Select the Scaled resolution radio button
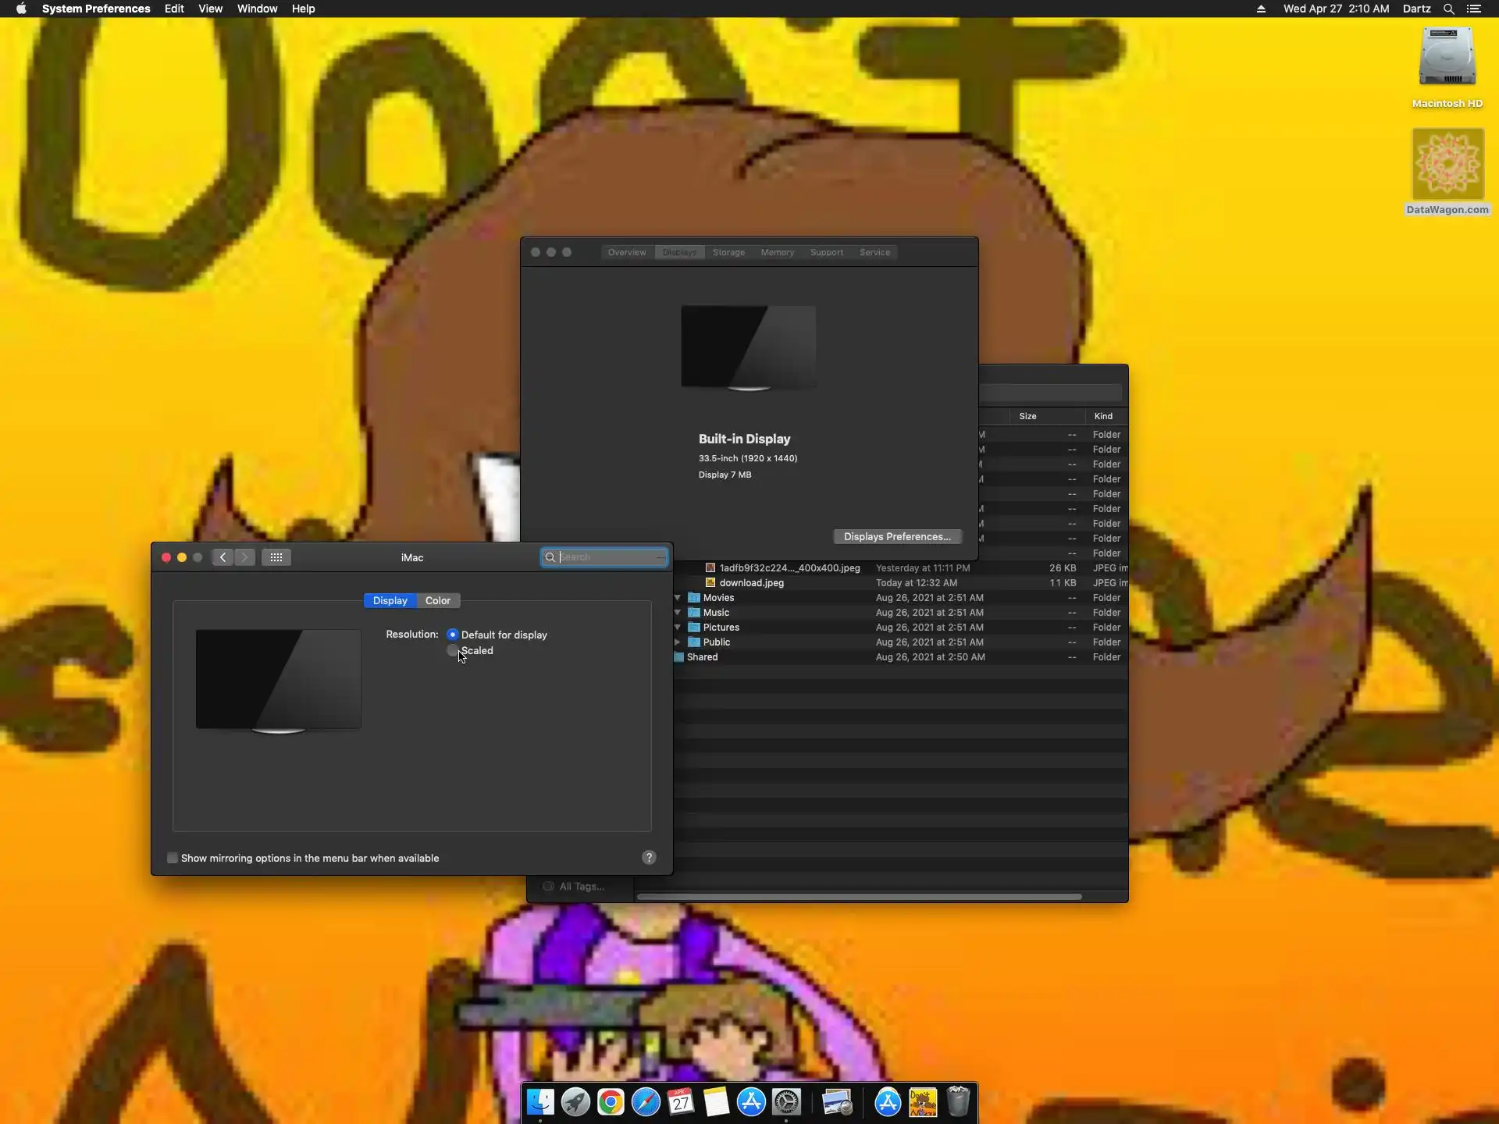 click(x=453, y=651)
